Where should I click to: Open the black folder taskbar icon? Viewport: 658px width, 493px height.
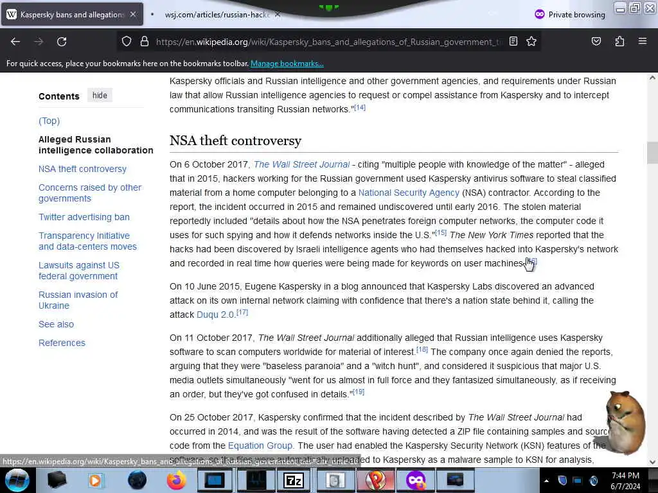(x=57, y=480)
